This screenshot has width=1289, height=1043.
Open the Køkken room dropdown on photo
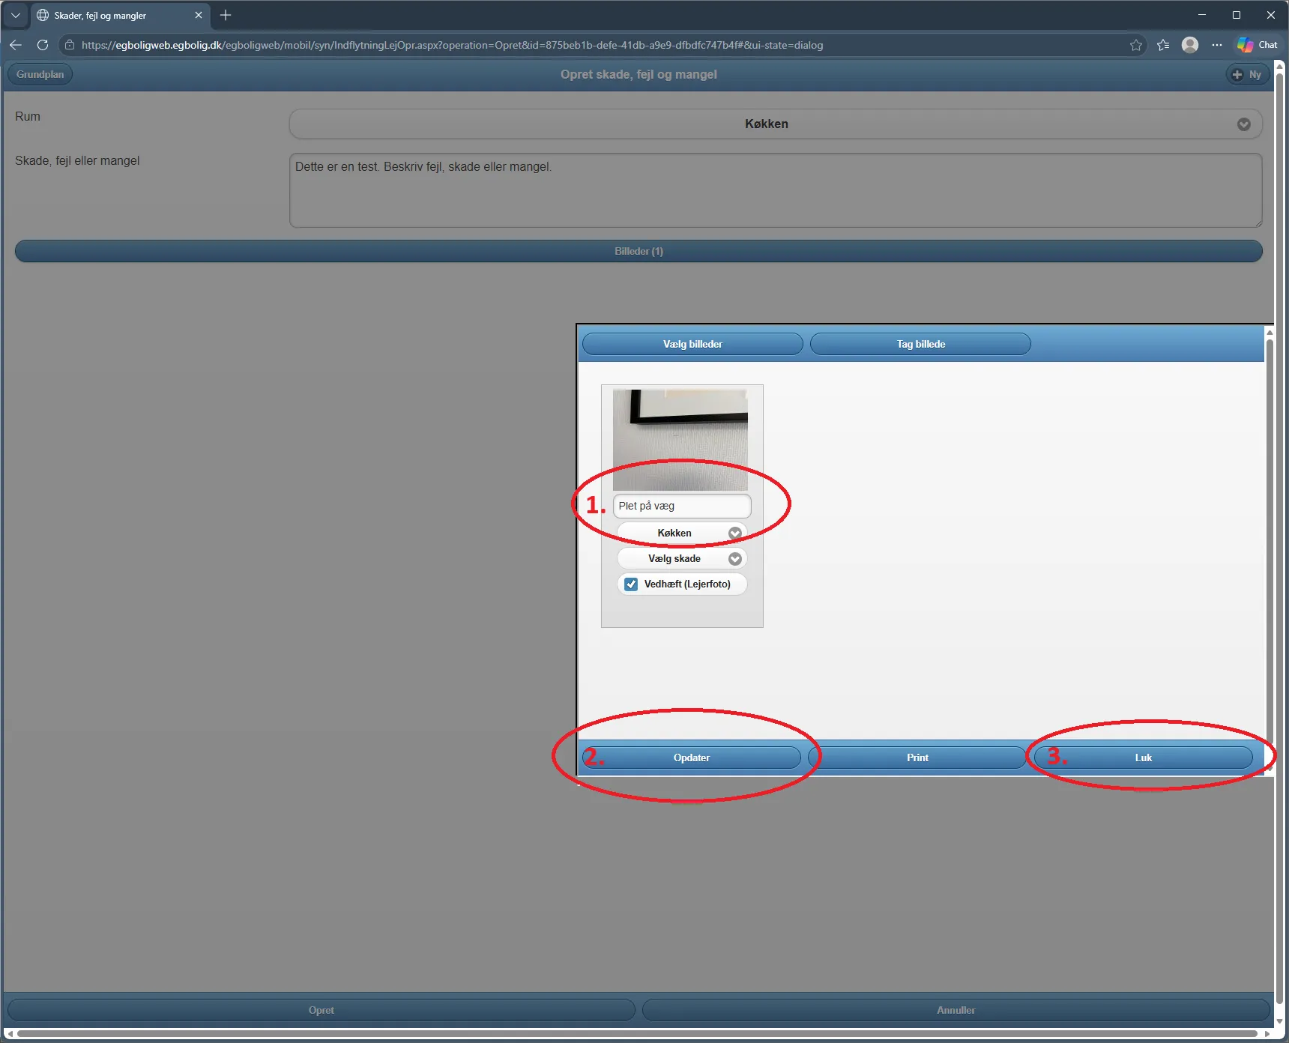[682, 533]
